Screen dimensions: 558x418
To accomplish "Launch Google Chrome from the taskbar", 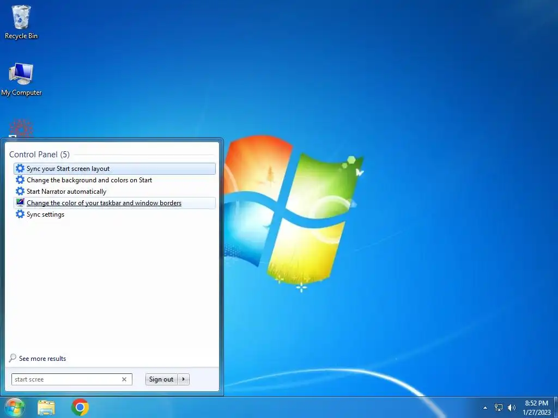I will tap(80, 407).
